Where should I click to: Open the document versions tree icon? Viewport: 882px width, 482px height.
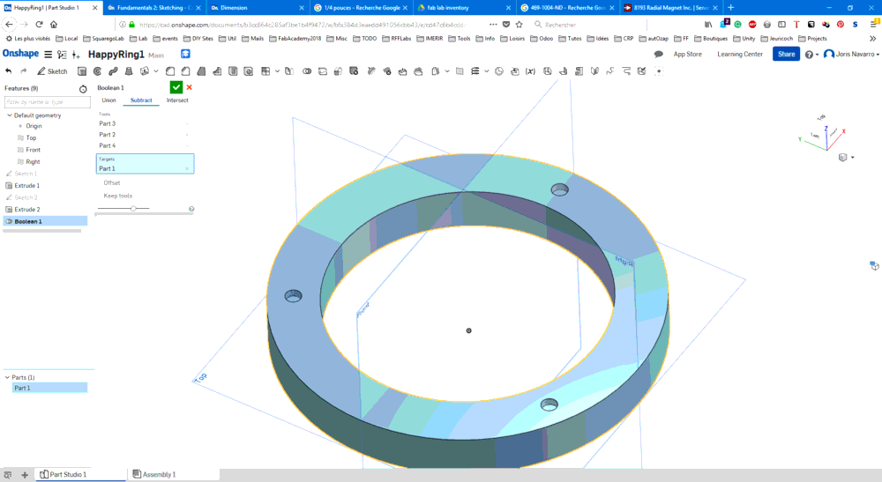62,55
